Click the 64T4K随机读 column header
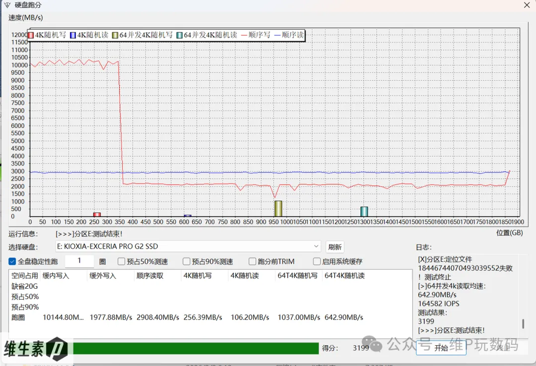The width and height of the screenshot is (536, 366). coord(344,275)
